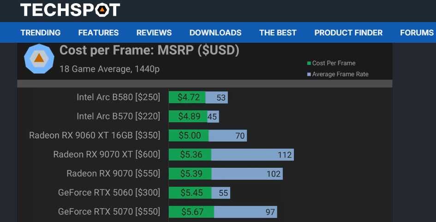Select GeForce RTX 5060 [$300] label
The height and width of the screenshot is (222, 436).
tap(109, 193)
